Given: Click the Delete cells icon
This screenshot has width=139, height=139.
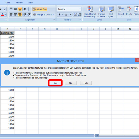Looking at the screenshot, I should (129, 9).
